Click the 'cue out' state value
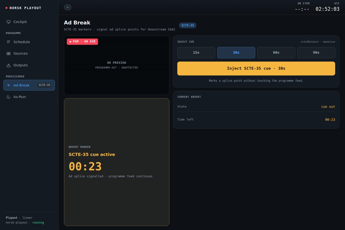 [328, 106]
